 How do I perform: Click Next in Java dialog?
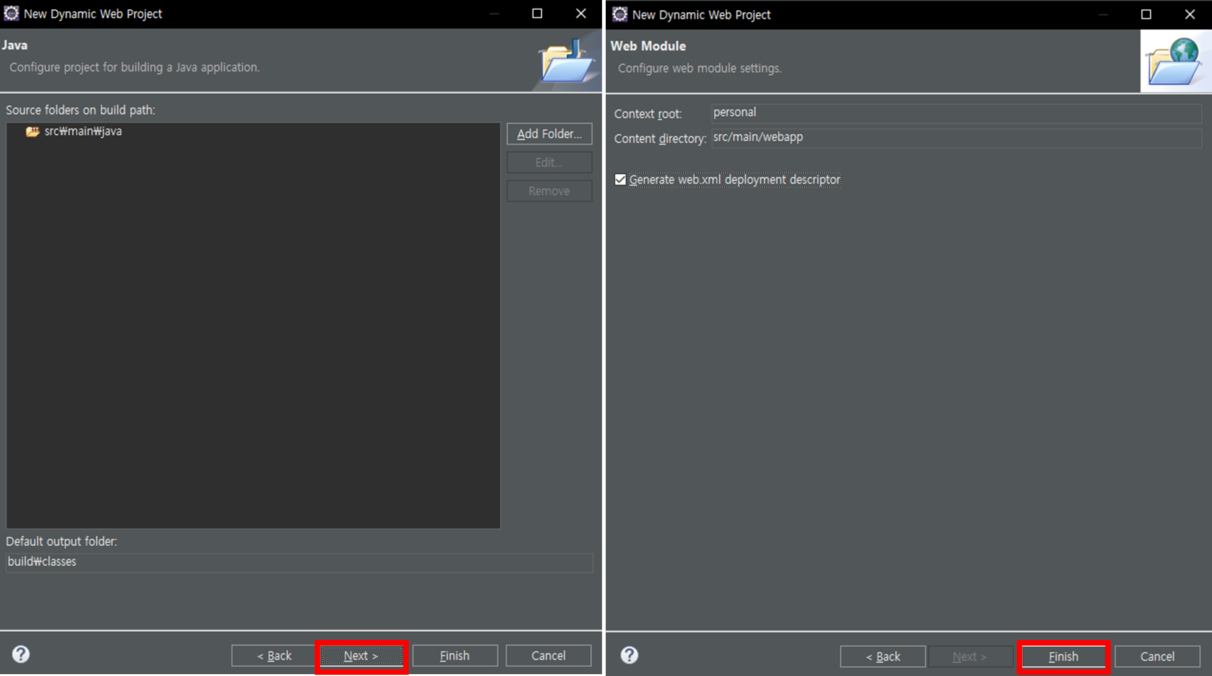point(361,656)
